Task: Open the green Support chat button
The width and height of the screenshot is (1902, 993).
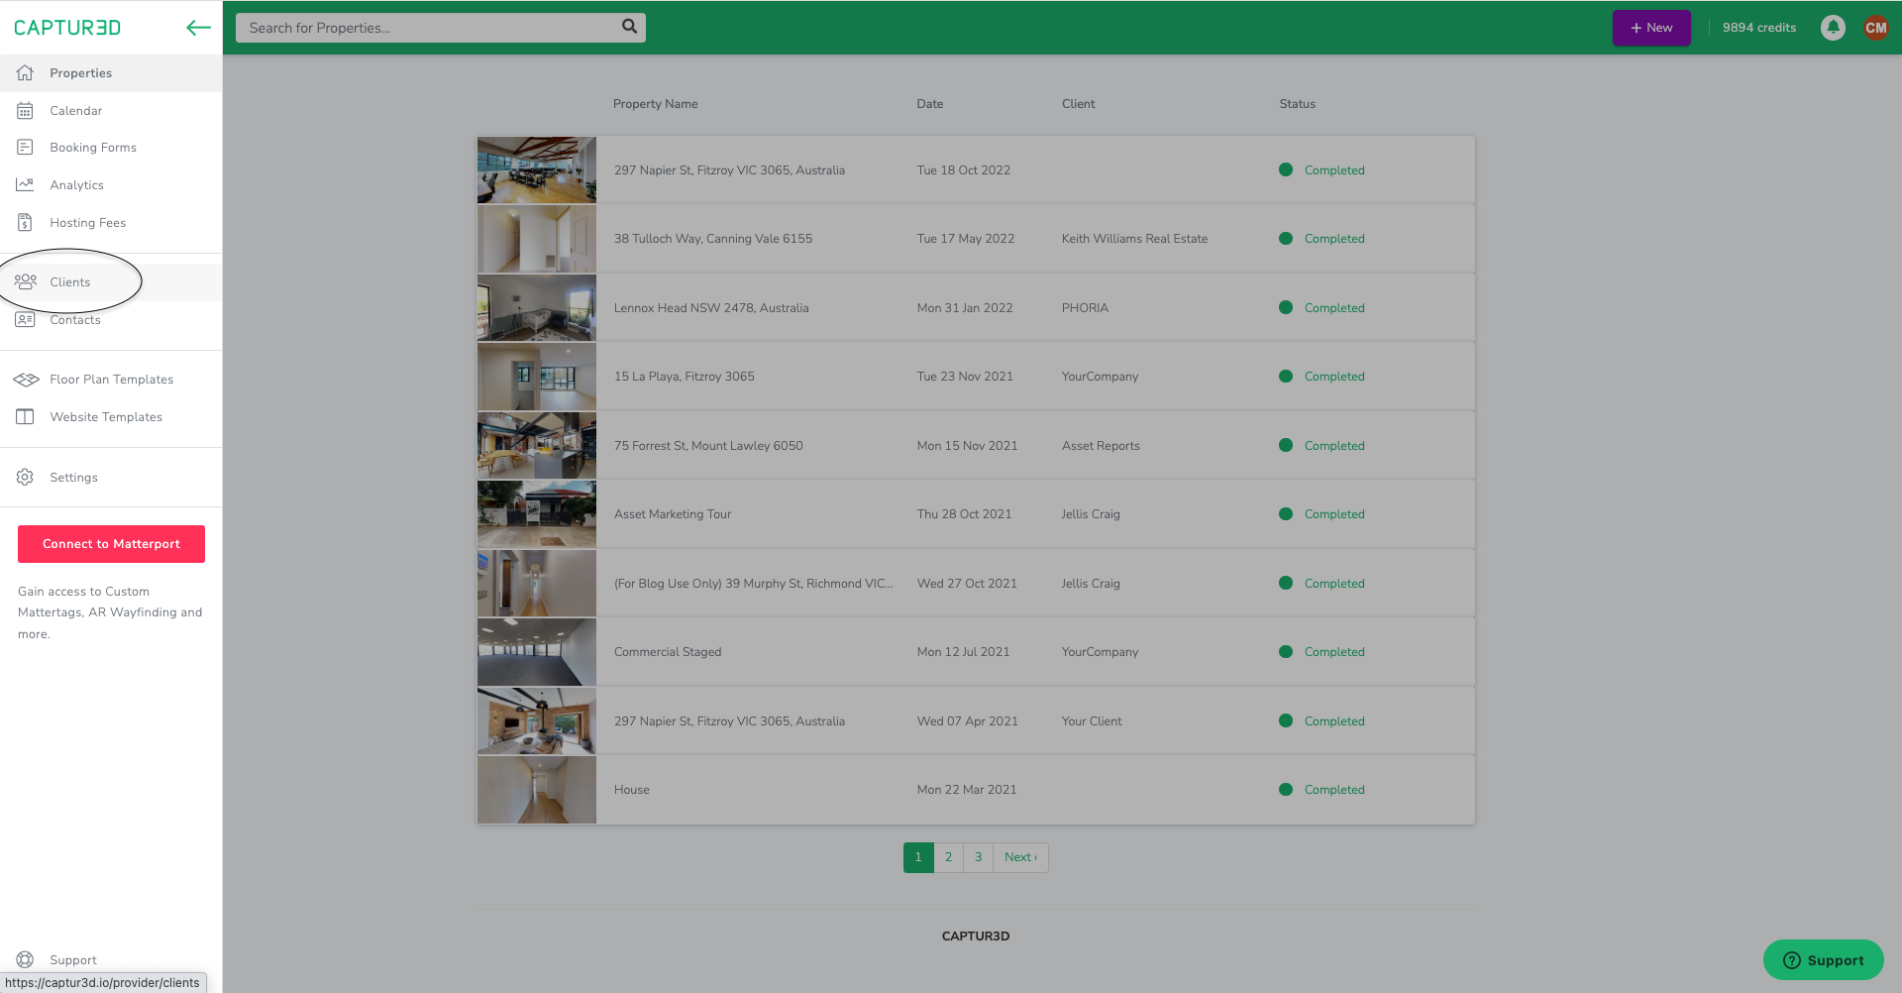Action: pos(1823,959)
